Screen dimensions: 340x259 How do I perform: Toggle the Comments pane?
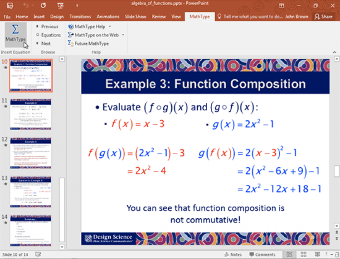(x=262, y=254)
